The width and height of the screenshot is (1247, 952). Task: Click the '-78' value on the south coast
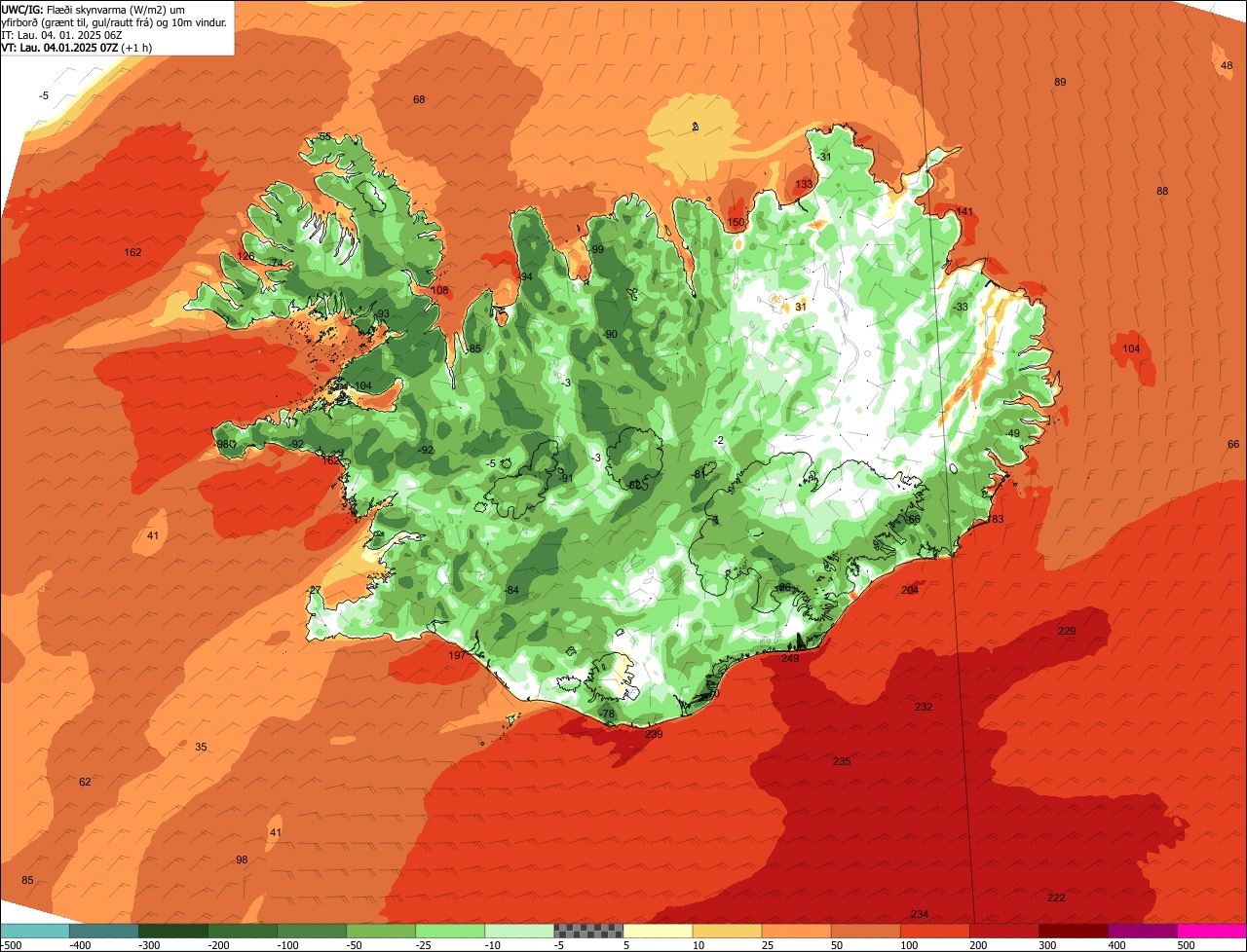coord(607,714)
